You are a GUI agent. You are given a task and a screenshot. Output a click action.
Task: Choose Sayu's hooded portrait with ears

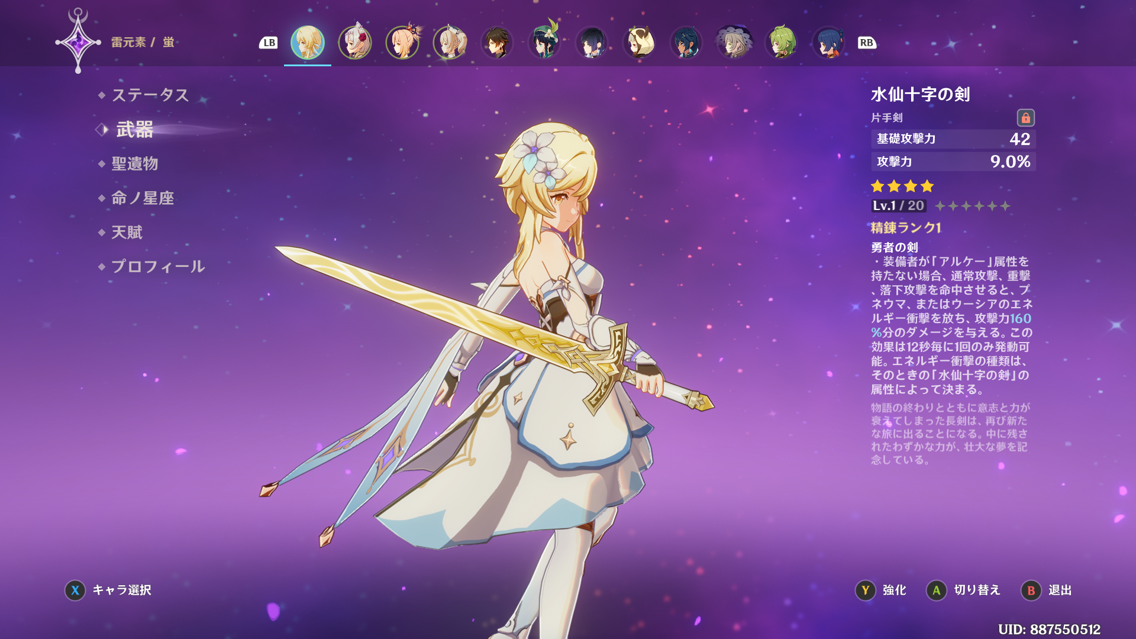pos(639,43)
